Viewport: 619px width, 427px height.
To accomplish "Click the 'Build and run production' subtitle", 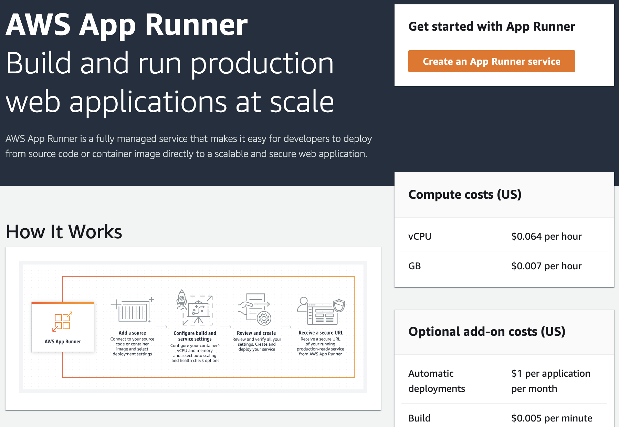I will click(x=170, y=82).
